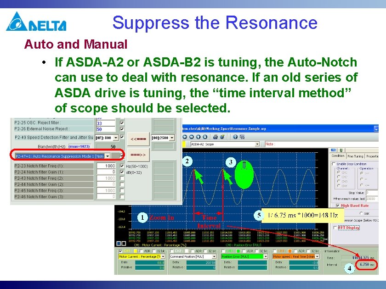The width and height of the screenshot is (386, 289).
Task: Click the P2-25 OSC Reject filter value field
Action: 106,123
